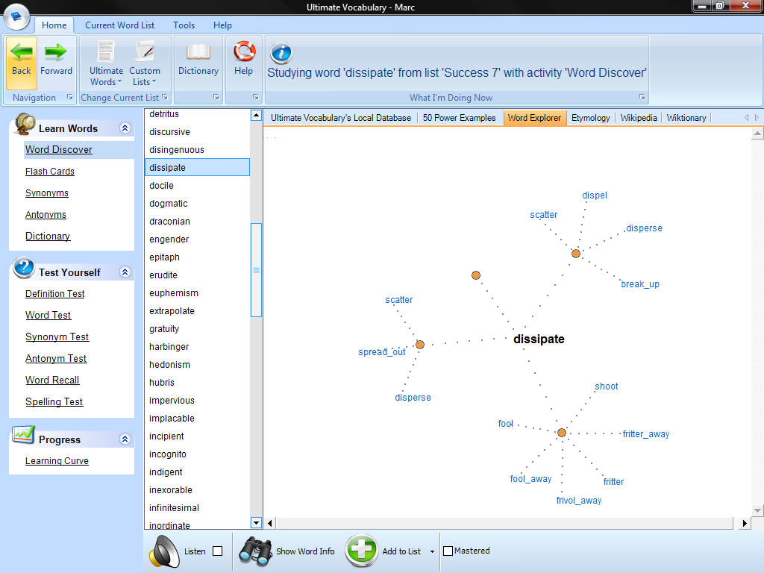Click the unlabeled orange node above dissipate
764x573 pixels.
coord(476,275)
